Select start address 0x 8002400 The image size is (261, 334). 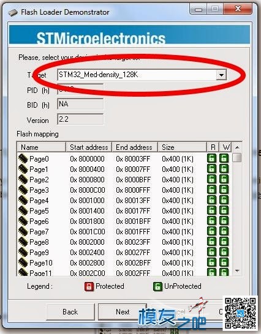tap(87, 253)
